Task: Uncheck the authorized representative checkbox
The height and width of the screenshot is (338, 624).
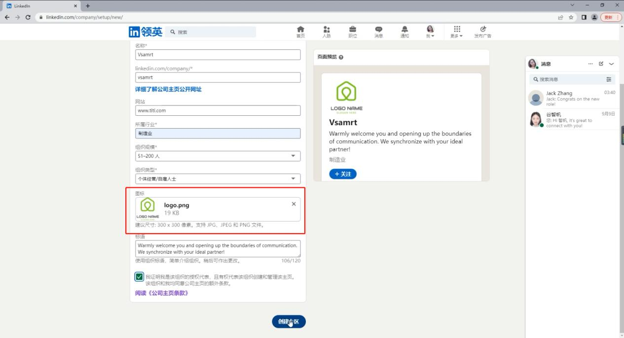Action: pyautogui.click(x=139, y=277)
